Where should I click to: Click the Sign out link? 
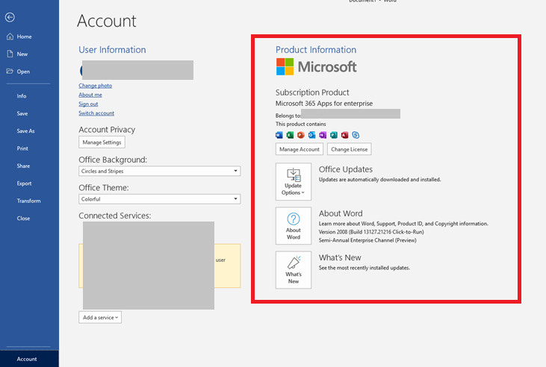click(88, 104)
